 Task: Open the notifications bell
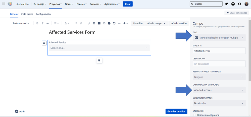click(226, 4)
